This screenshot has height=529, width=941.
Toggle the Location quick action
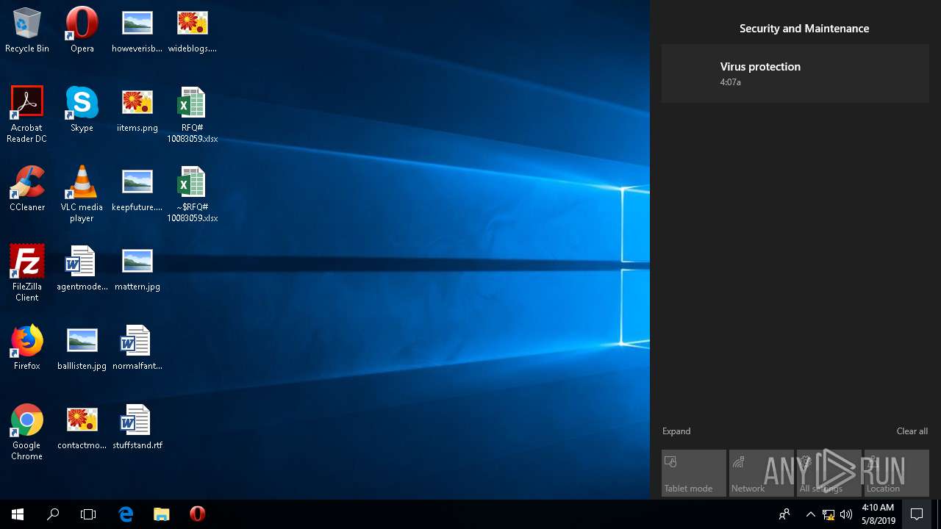897,473
